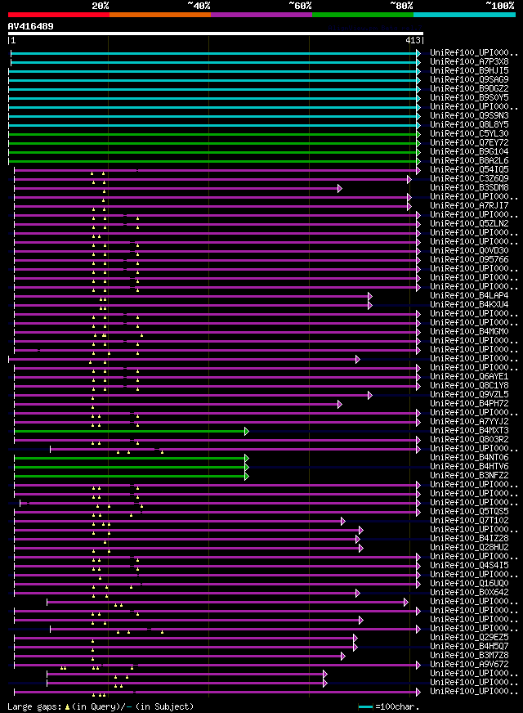Click the UniRef100_B4LAP4 label
This screenshot has height=713, width=523.
[469, 295]
